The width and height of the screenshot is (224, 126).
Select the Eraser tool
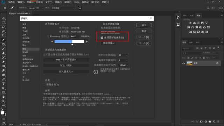(x=3, y=62)
